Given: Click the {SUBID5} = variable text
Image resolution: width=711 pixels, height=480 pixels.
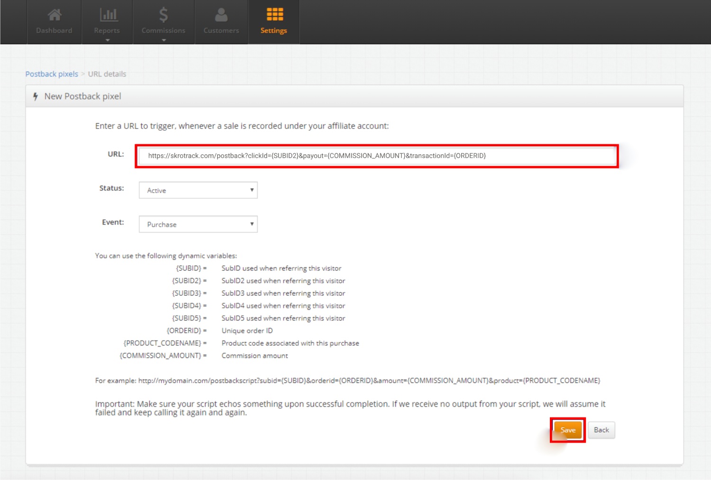Looking at the screenshot, I should coord(190,318).
